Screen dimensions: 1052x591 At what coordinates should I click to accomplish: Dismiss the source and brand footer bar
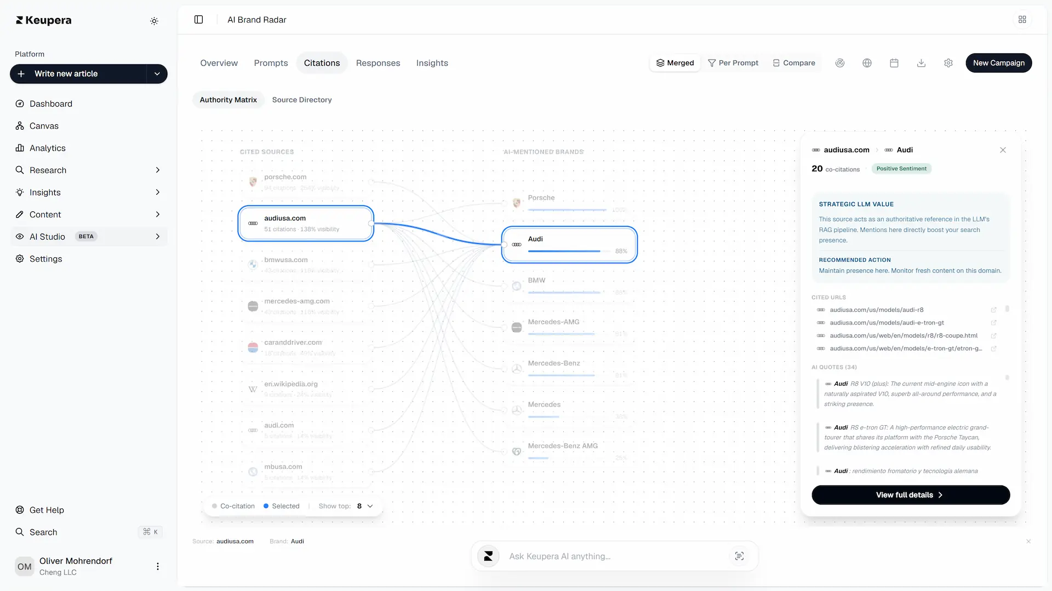pyautogui.click(x=1028, y=541)
